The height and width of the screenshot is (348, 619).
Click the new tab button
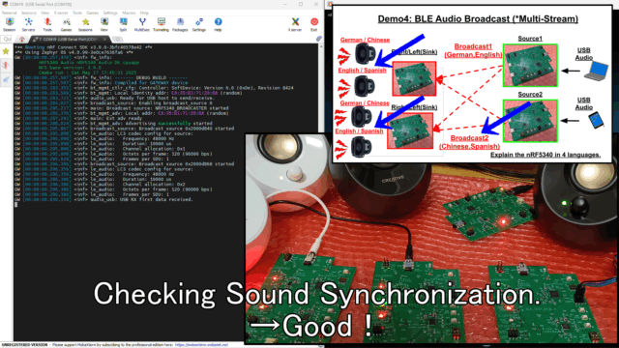(x=117, y=39)
